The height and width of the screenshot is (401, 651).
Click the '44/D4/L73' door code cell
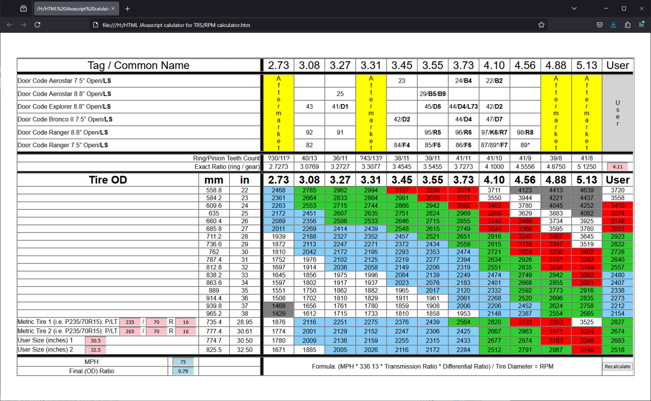click(x=463, y=107)
